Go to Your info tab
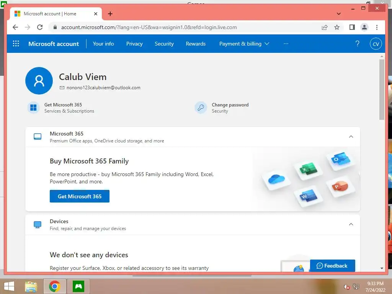 coord(103,44)
